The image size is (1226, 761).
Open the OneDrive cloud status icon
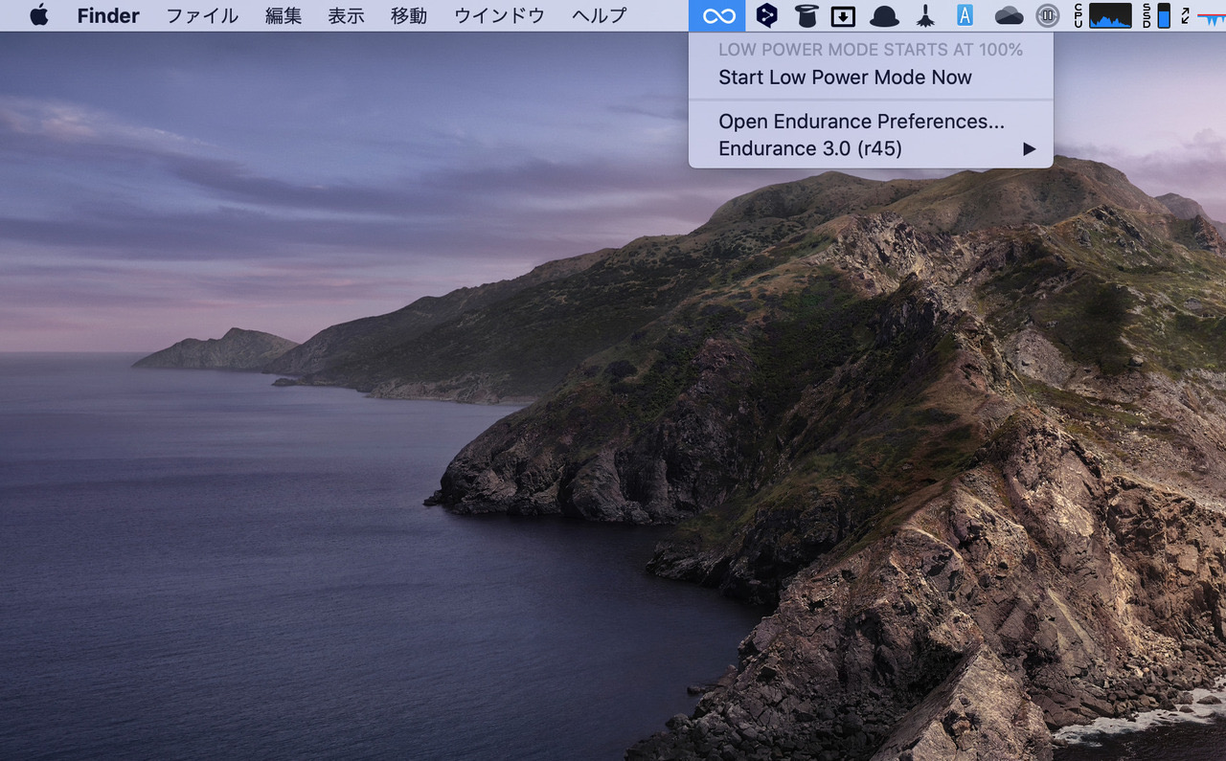tap(1009, 15)
